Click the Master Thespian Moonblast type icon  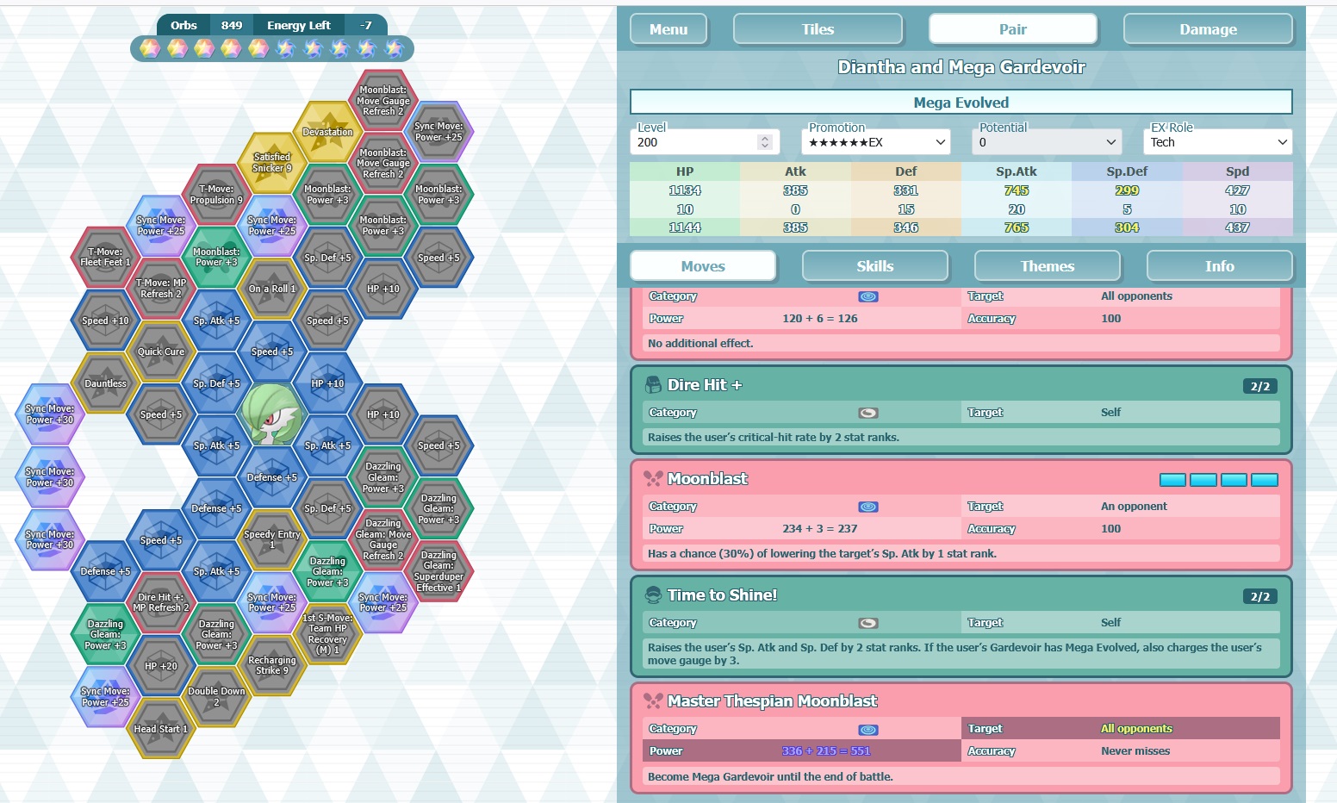pos(654,701)
